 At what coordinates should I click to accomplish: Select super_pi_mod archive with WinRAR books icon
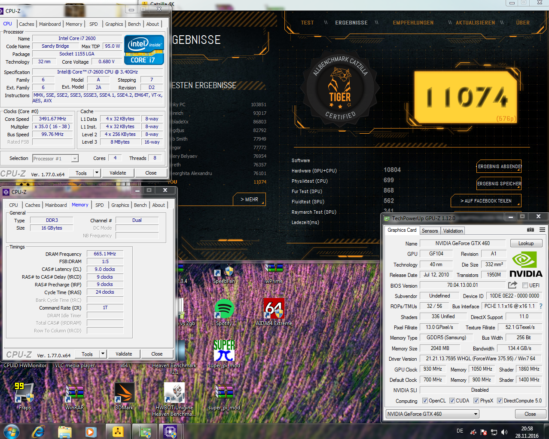224,396
